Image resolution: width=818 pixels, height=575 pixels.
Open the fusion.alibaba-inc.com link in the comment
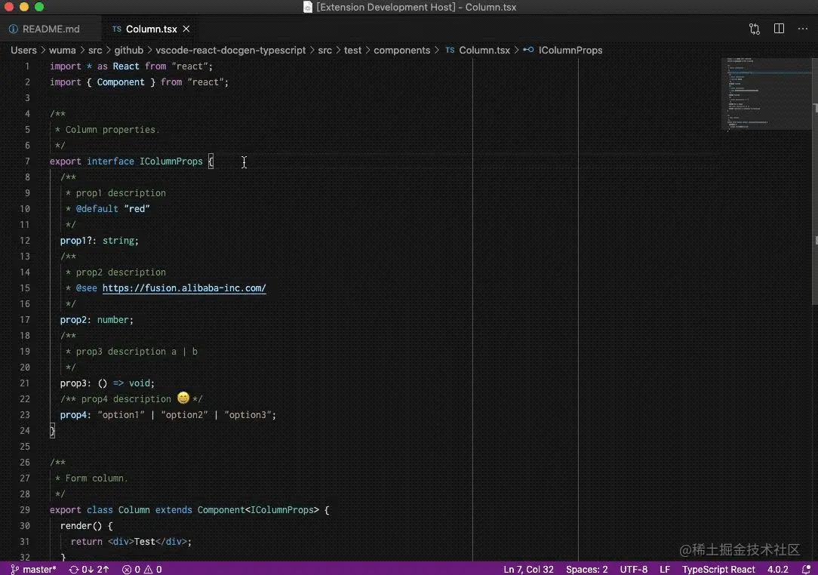[x=184, y=288]
